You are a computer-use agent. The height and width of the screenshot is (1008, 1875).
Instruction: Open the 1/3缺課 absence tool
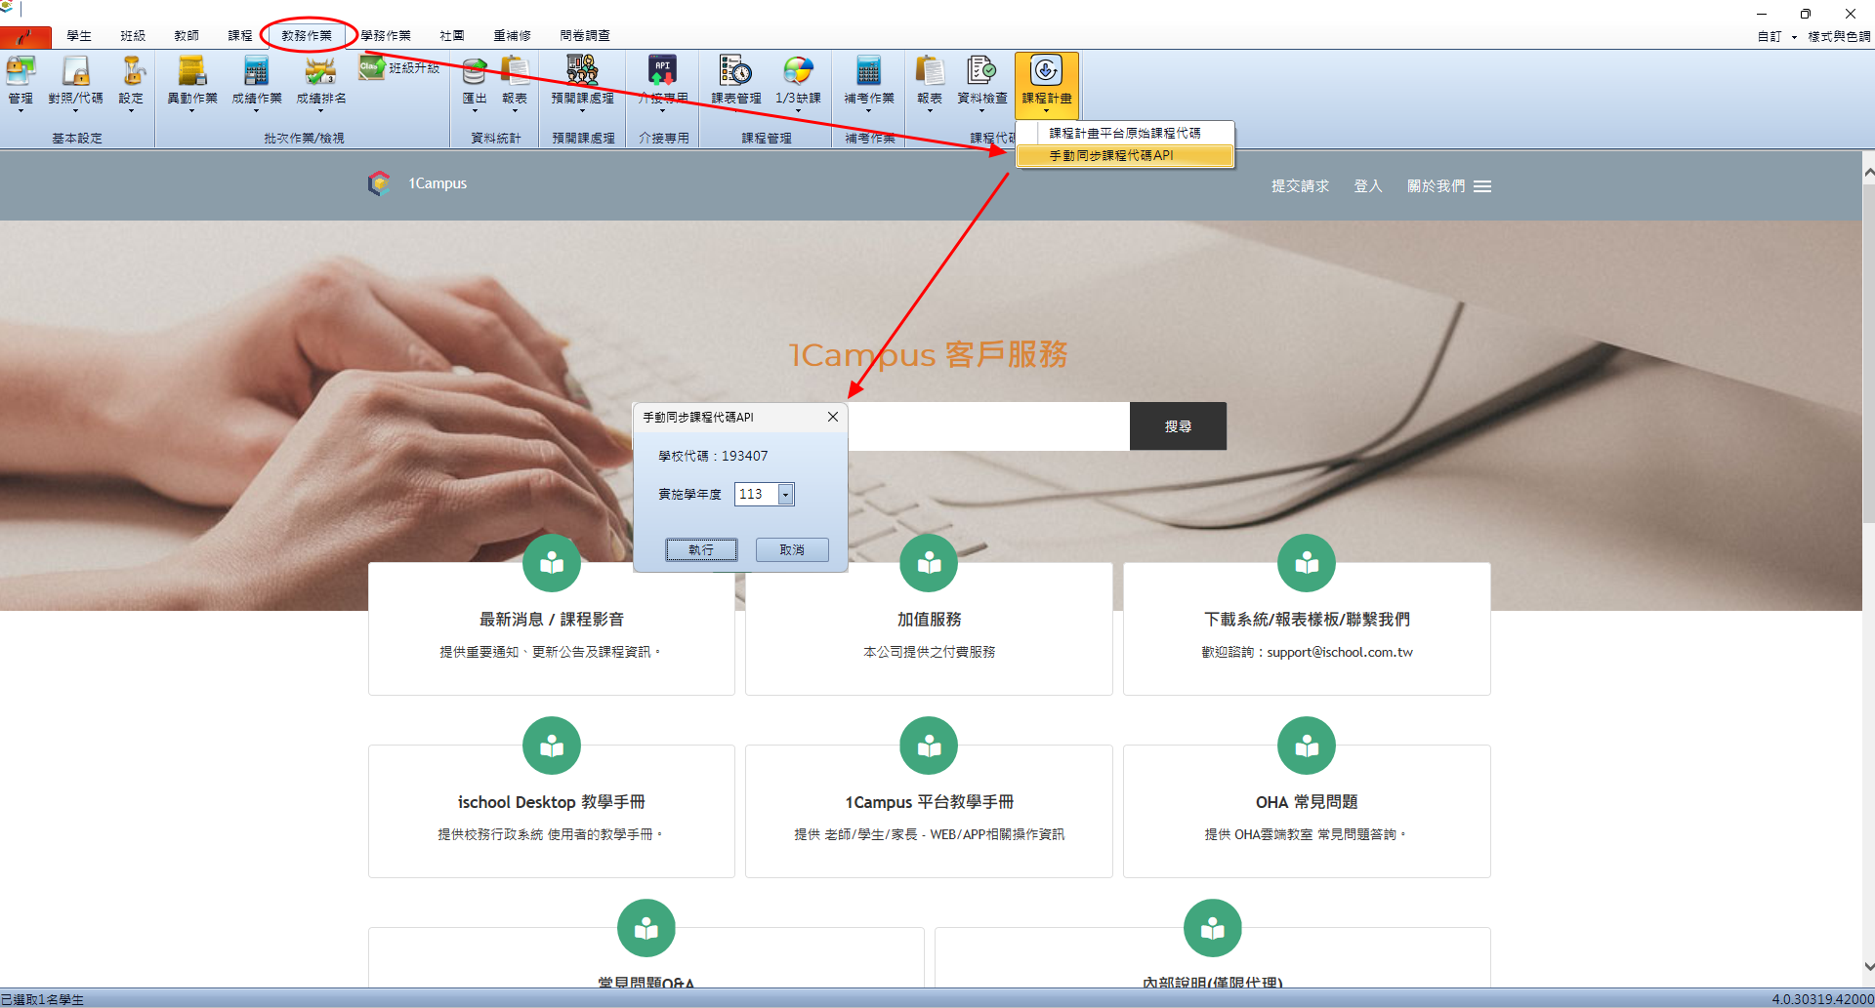coord(798,82)
